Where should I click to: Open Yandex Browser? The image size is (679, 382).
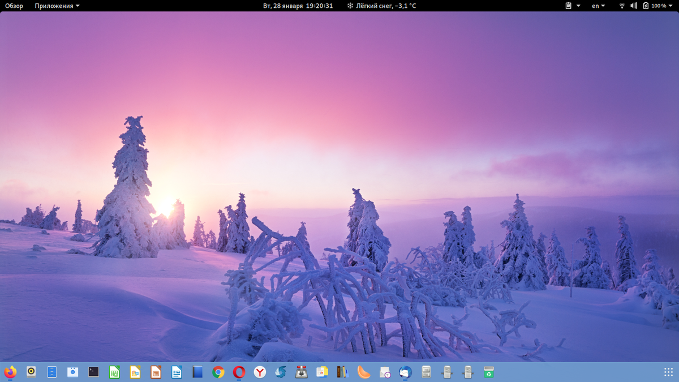[259, 372]
